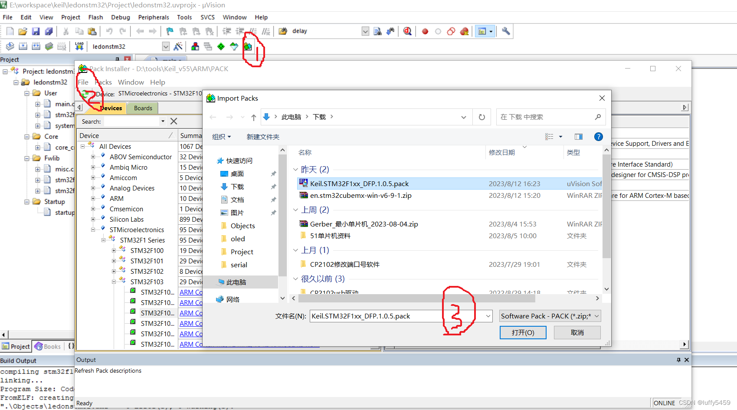737x410 pixels.
Task: Open the 组织 dropdown menu
Action: (221, 137)
